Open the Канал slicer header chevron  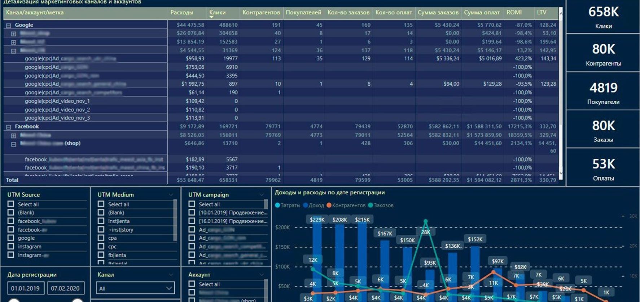coord(171,275)
